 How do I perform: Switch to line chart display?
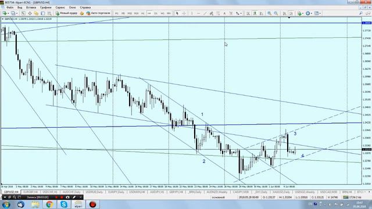[261, 13]
